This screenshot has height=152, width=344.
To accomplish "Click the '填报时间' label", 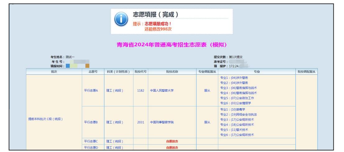I will point(58,66).
